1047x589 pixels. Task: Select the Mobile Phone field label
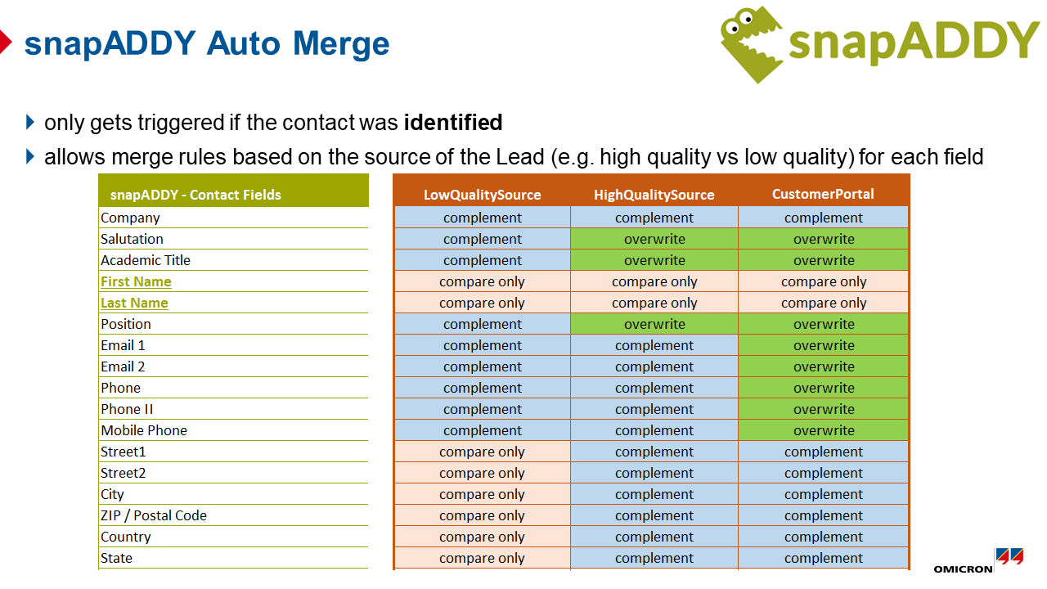tap(144, 430)
